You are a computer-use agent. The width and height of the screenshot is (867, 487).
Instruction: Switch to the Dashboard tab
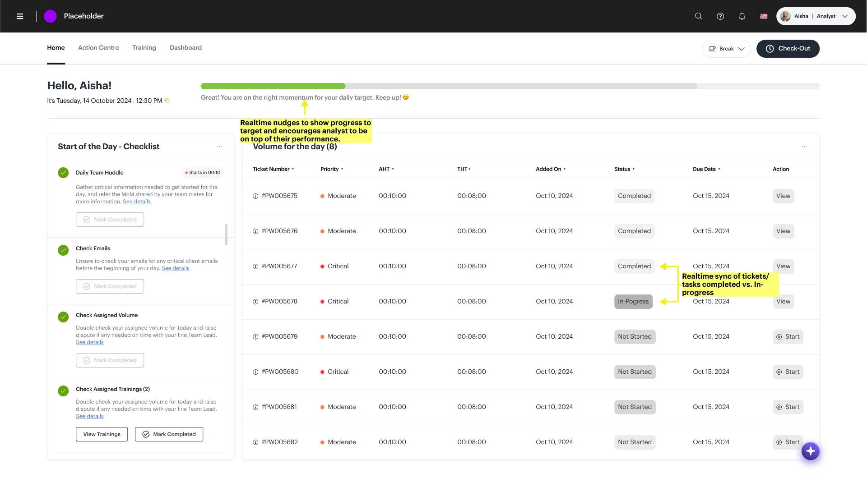[185, 48]
